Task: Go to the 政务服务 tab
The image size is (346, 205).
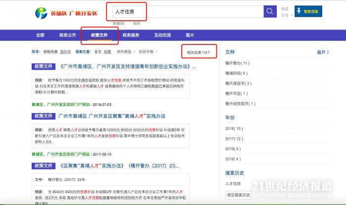Action: click(130, 35)
